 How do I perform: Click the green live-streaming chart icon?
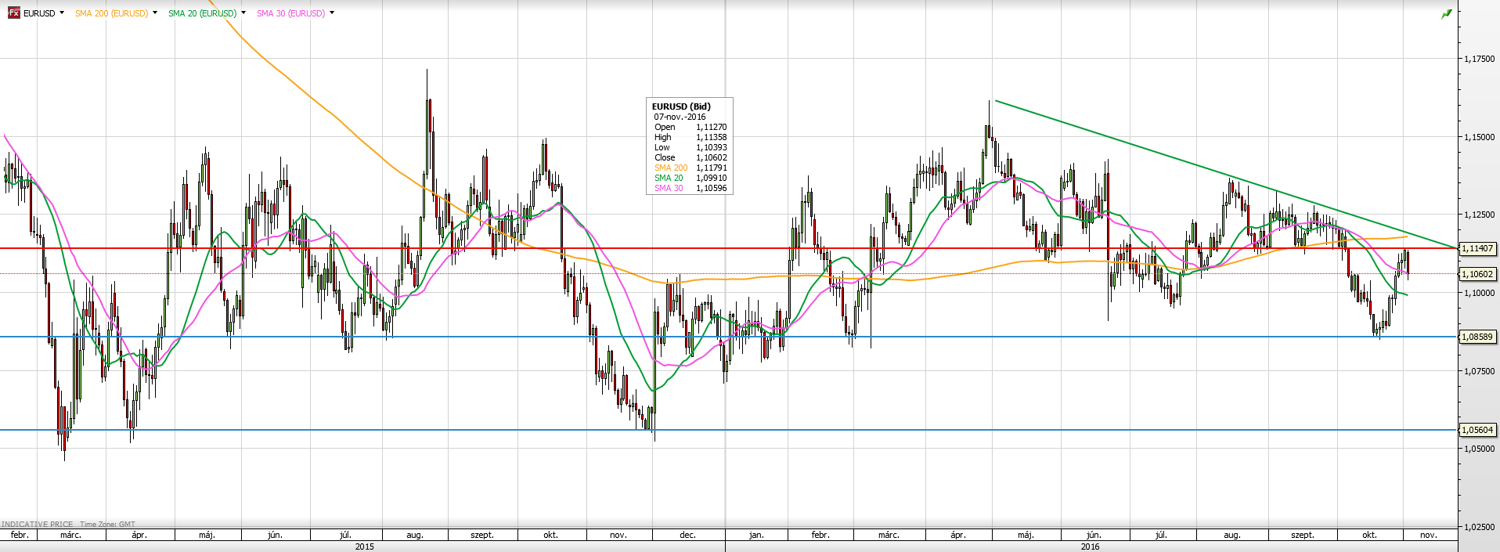[1447, 13]
